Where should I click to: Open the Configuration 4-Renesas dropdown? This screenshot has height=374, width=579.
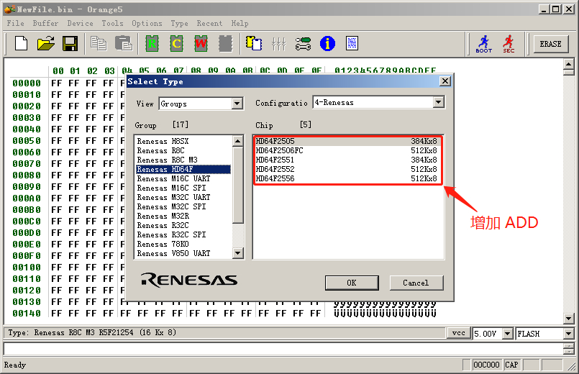[439, 103]
